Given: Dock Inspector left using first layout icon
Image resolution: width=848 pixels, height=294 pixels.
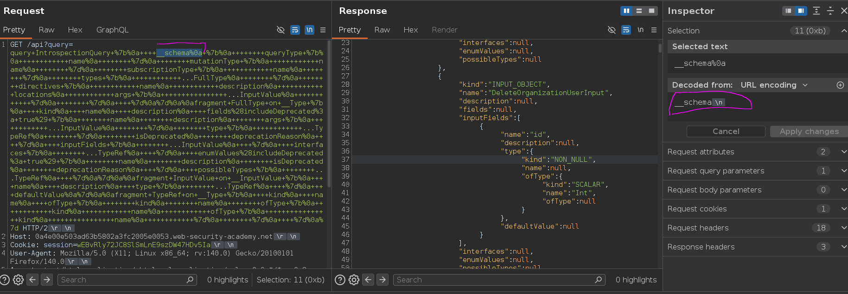Looking at the screenshot, I should [788, 11].
